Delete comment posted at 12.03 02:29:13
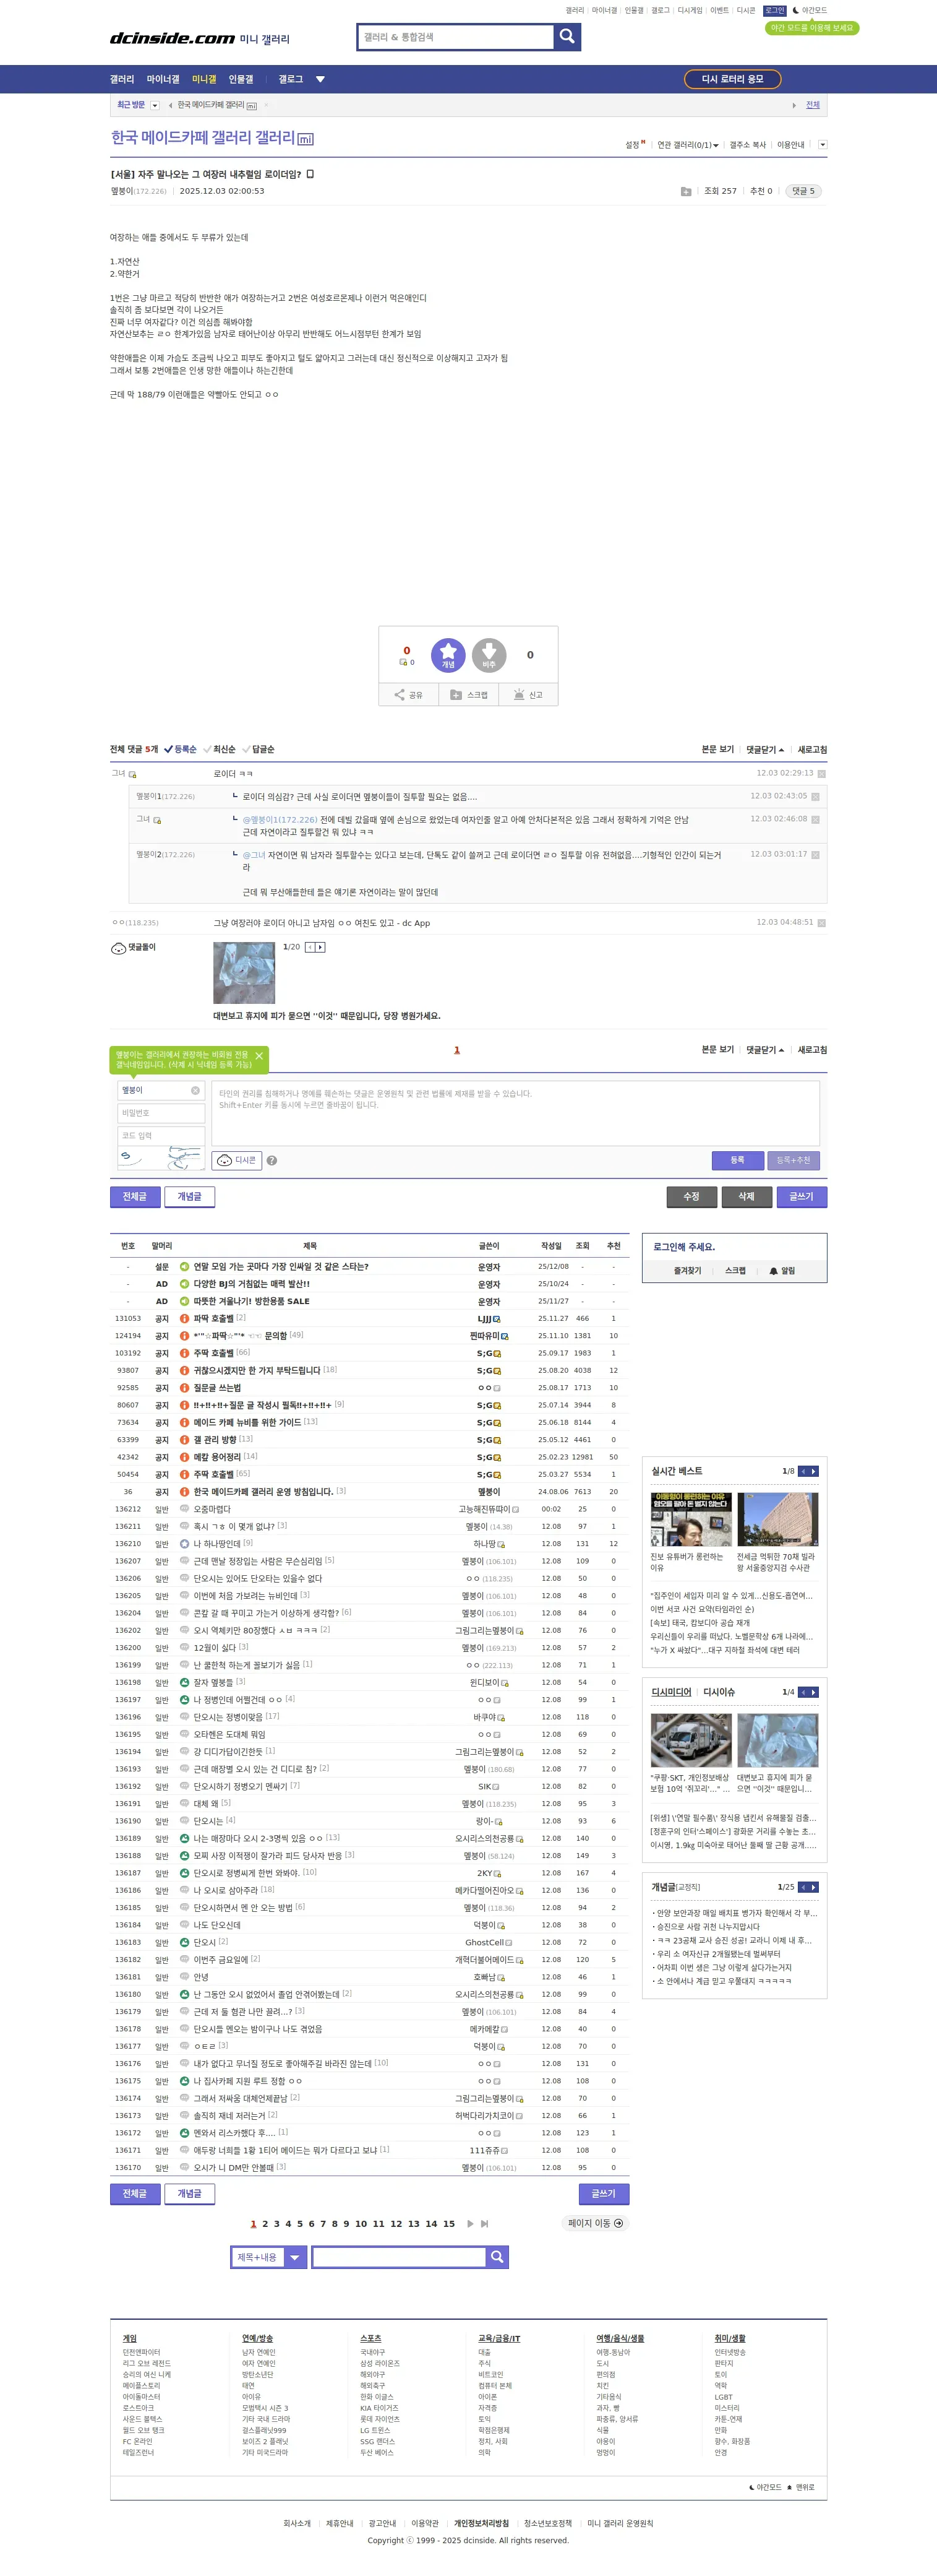Image resolution: width=937 pixels, height=2576 pixels. click(x=821, y=774)
